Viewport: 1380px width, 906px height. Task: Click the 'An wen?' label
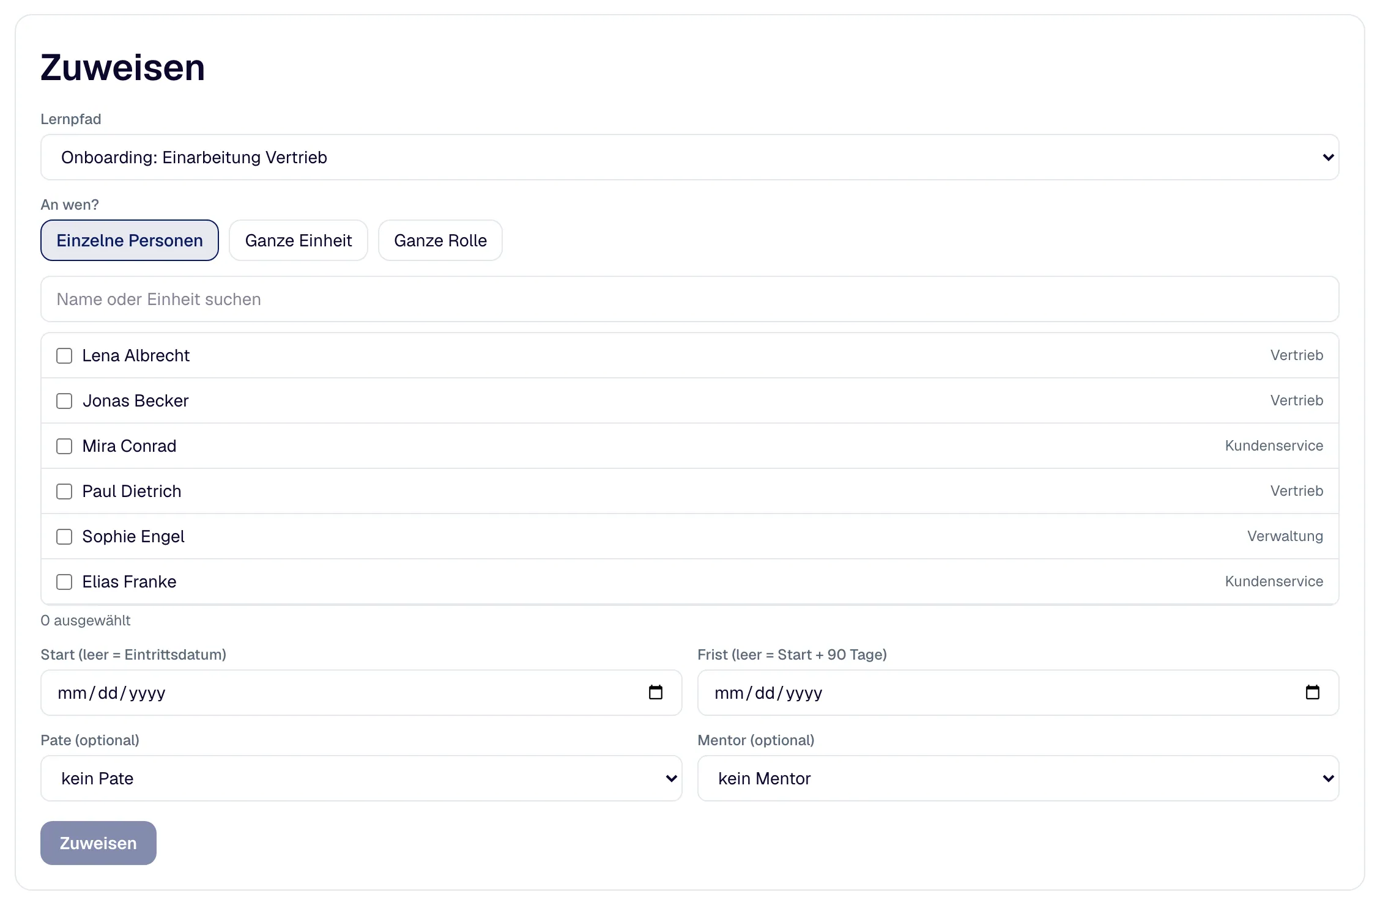(x=70, y=205)
